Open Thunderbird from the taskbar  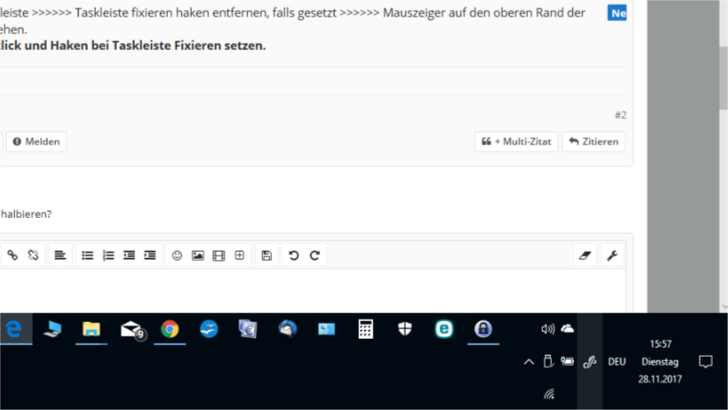click(x=287, y=329)
